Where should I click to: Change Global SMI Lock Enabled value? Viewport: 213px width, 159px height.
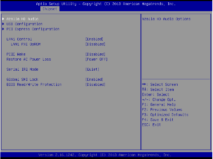94,79
